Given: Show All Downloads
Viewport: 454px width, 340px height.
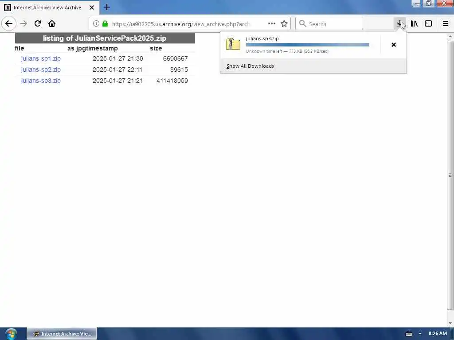Looking at the screenshot, I should pyautogui.click(x=250, y=66).
